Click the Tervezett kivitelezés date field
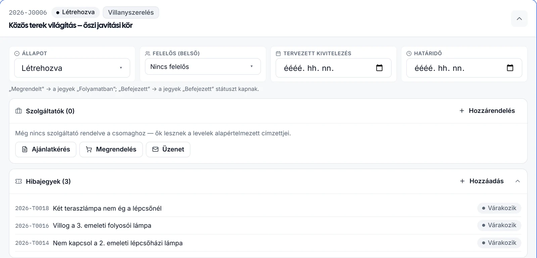537x258 pixels. point(333,68)
